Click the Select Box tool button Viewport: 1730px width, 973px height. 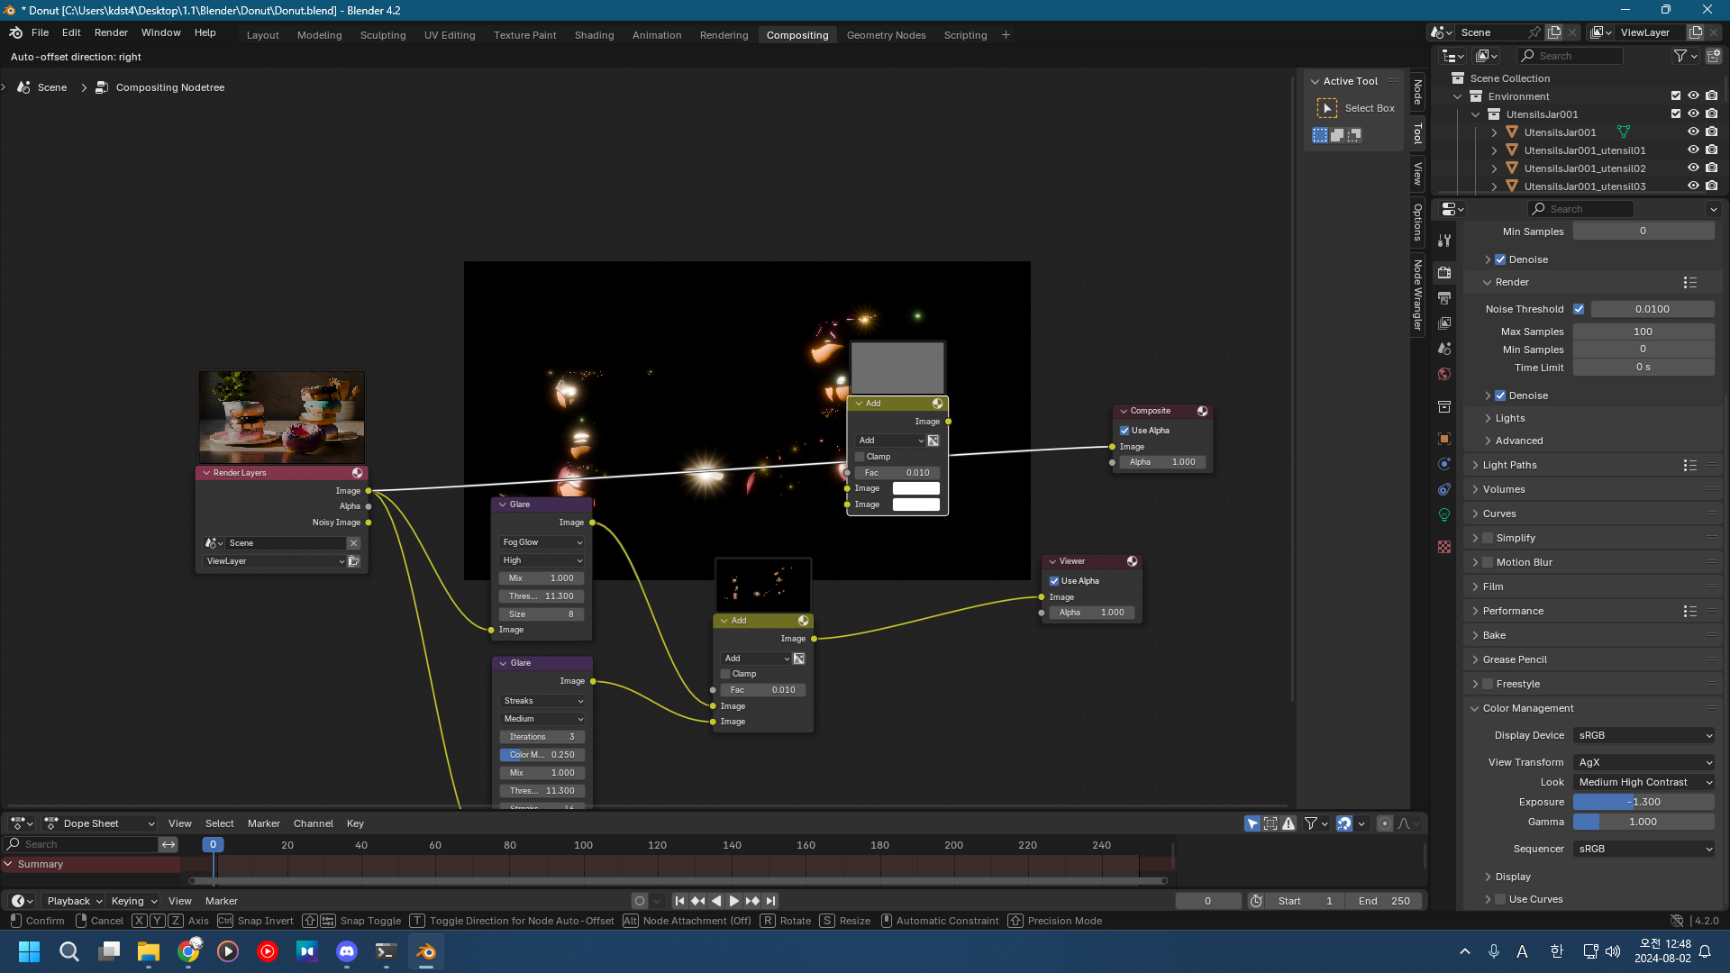coord(1326,108)
